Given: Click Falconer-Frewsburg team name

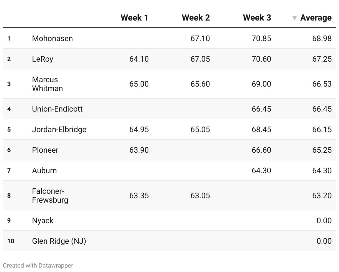Looking at the screenshot, I should pyautogui.click(x=50, y=195).
